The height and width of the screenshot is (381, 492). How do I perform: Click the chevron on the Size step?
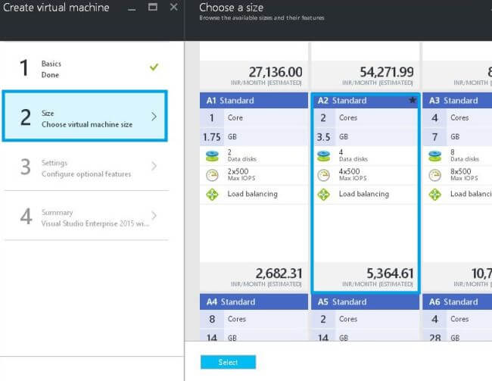click(x=154, y=117)
